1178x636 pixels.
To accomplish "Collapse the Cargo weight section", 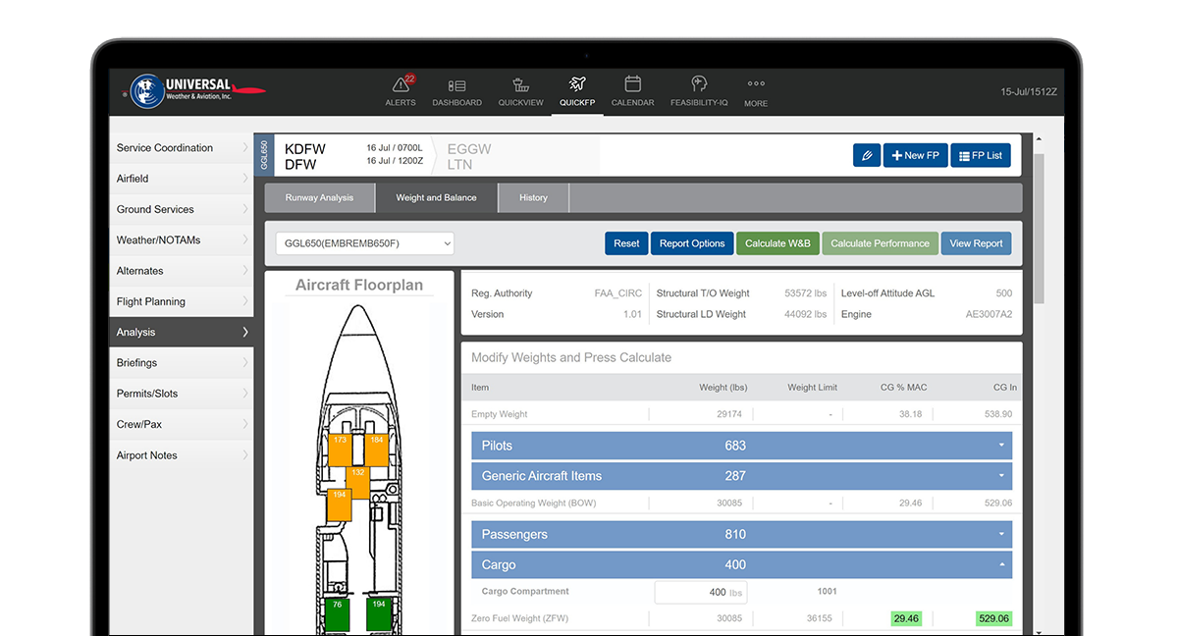I will [741, 565].
